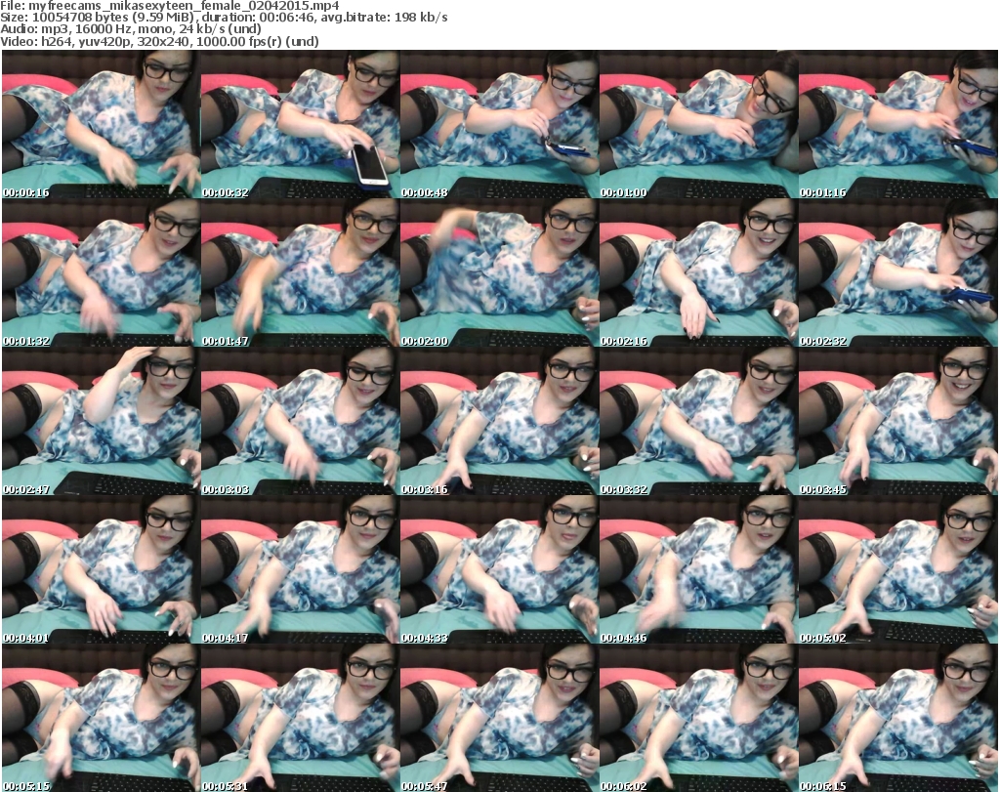
Task: Choose the thumbnail stamped 00:05:15
Action: (101, 718)
